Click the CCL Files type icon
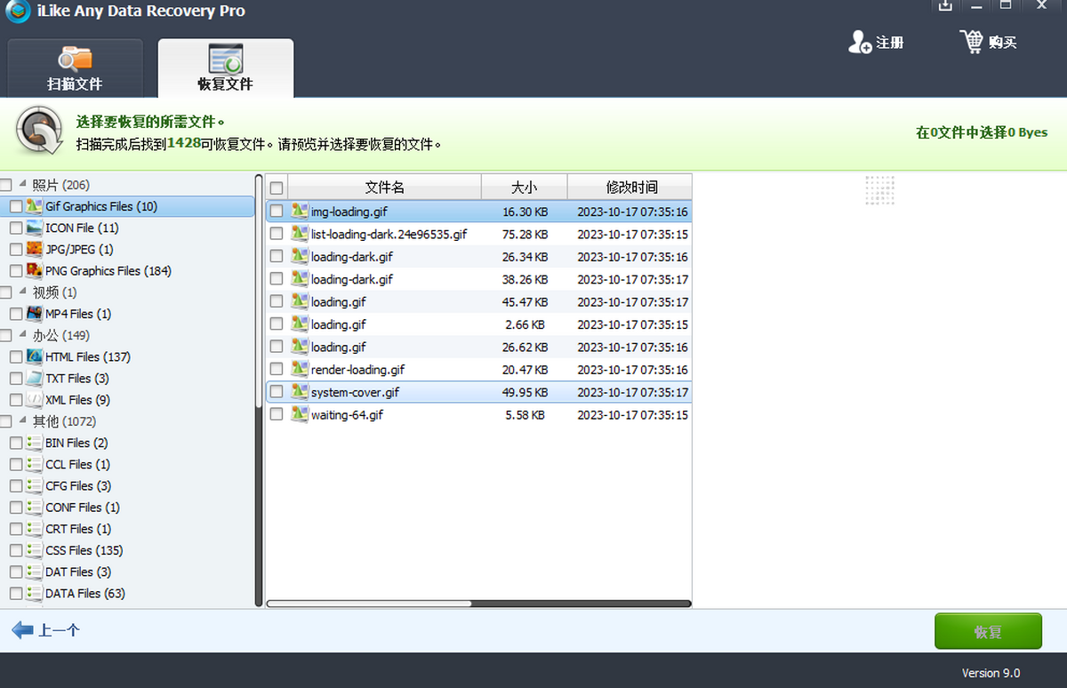 point(35,464)
